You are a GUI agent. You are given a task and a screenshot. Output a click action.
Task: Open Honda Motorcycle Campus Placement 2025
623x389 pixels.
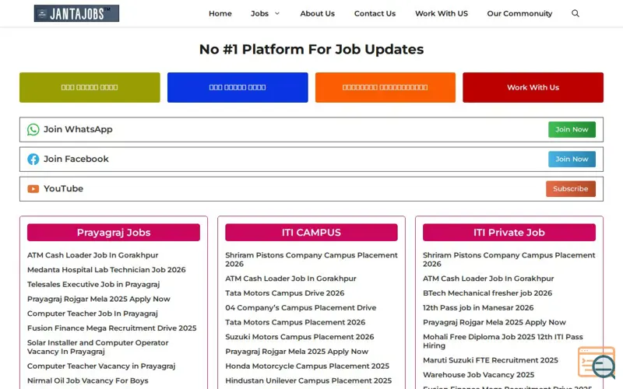point(307,366)
